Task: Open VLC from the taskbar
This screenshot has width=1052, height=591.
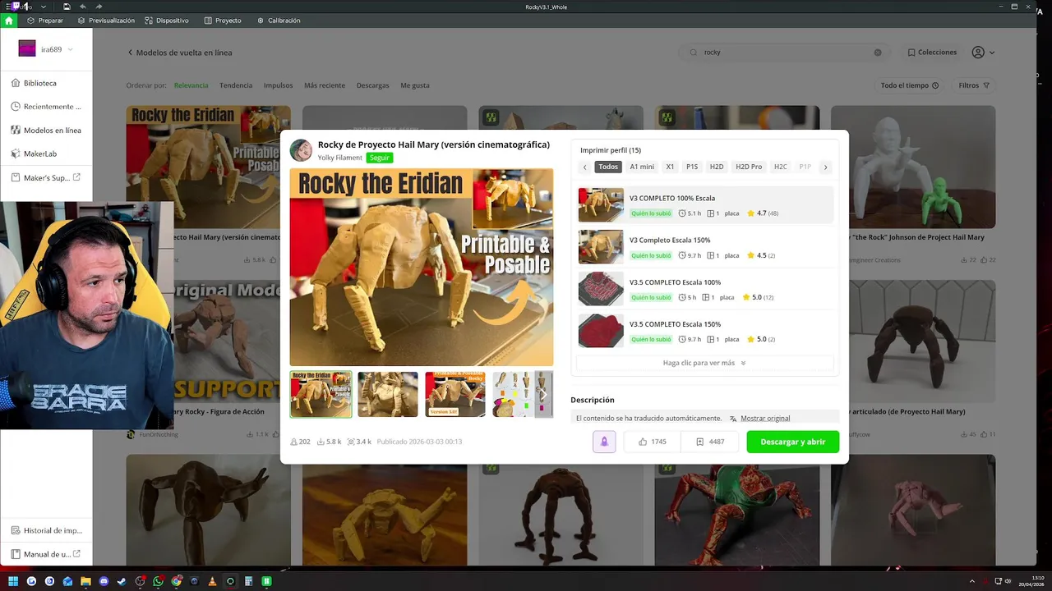Action: pos(212,581)
